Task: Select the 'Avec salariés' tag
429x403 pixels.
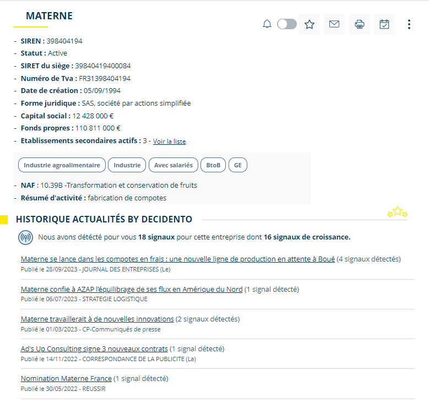Action: point(173,165)
